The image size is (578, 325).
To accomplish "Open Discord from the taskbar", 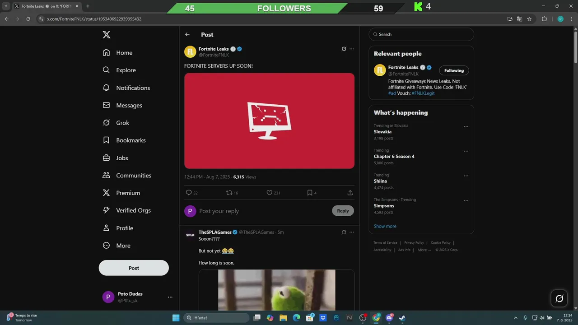I will [x=389, y=318].
